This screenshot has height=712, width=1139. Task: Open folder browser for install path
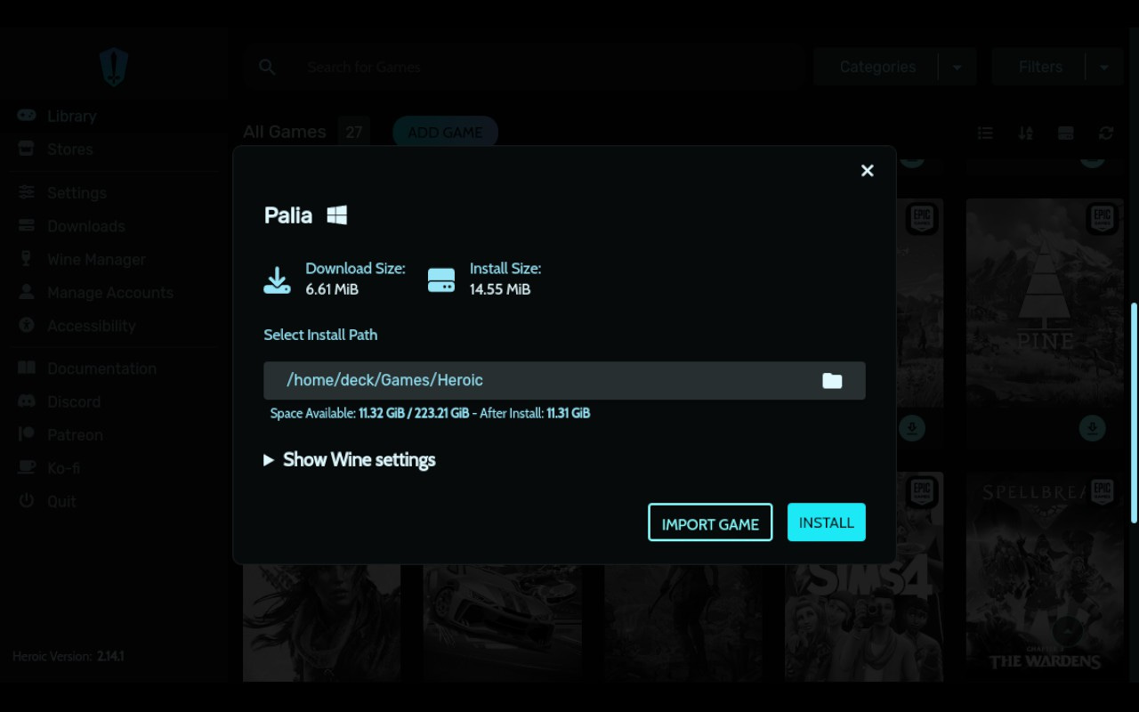point(832,381)
